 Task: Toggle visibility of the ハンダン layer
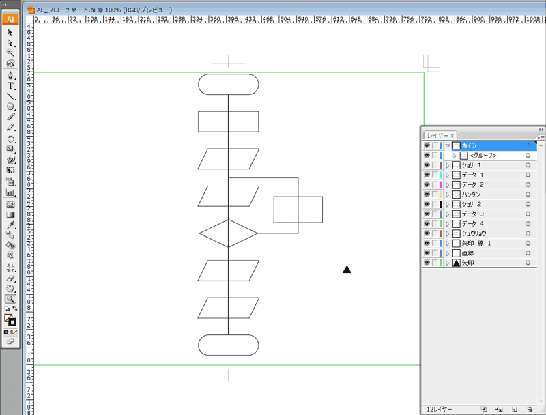(x=427, y=195)
